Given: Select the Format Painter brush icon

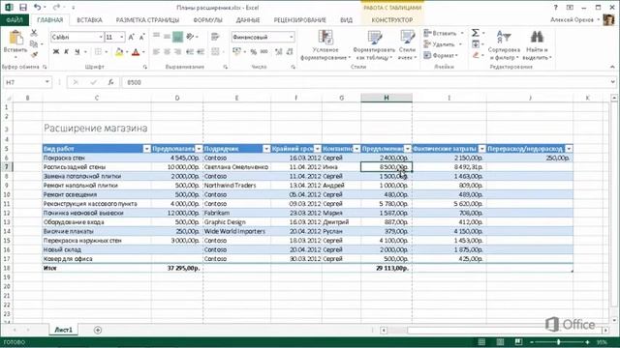Looking at the screenshot, I should (x=34, y=54).
